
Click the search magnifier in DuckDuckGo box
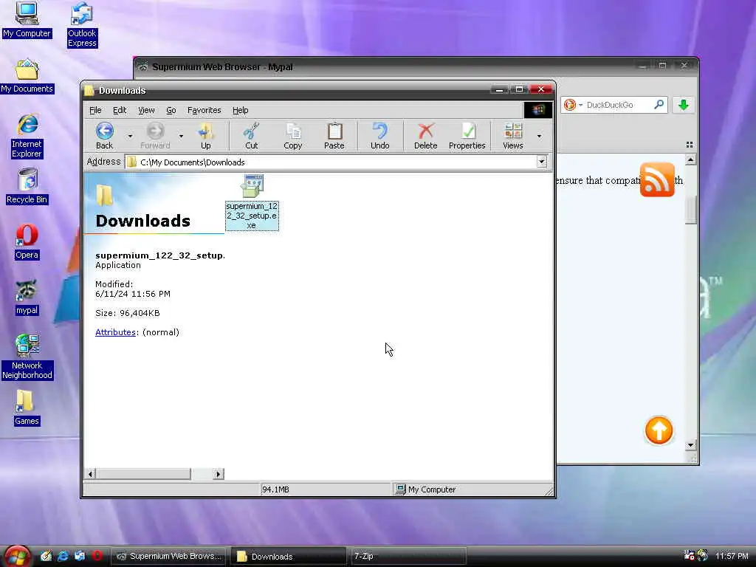(x=659, y=104)
